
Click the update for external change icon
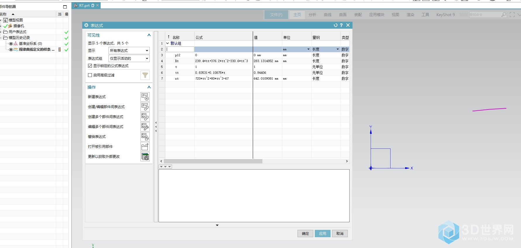click(x=145, y=157)
